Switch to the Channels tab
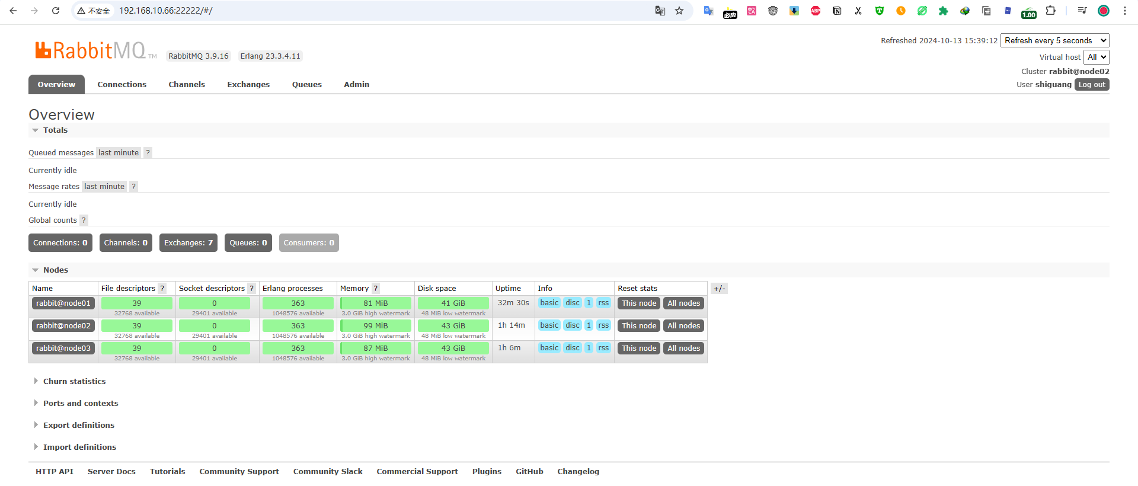This screenshot has height=486, width=1138. [187, 85]
